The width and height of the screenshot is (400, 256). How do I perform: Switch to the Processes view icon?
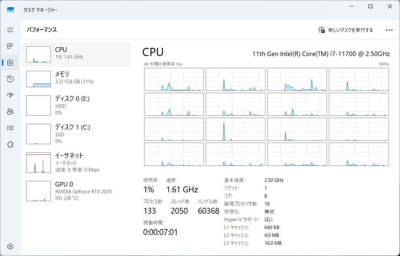pos(10,46)
